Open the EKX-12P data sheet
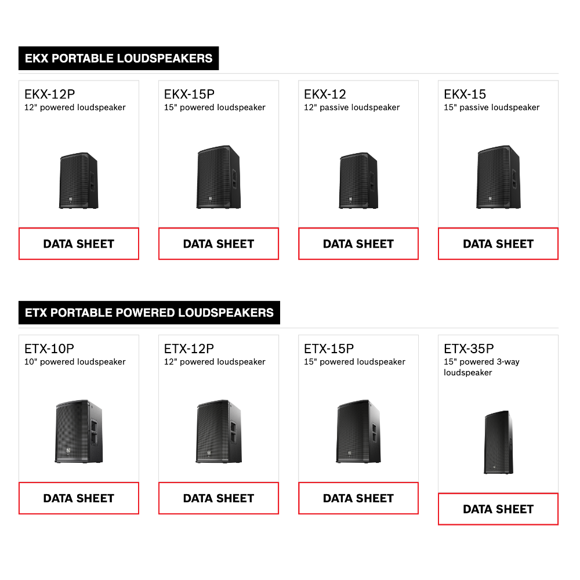Image resolution: width=580 pixels, height=580 pixels. pyautogui.click(x=79, y=244)
